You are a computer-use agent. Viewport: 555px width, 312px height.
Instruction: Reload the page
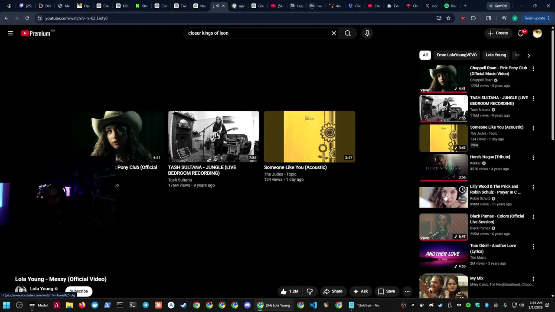27,18
